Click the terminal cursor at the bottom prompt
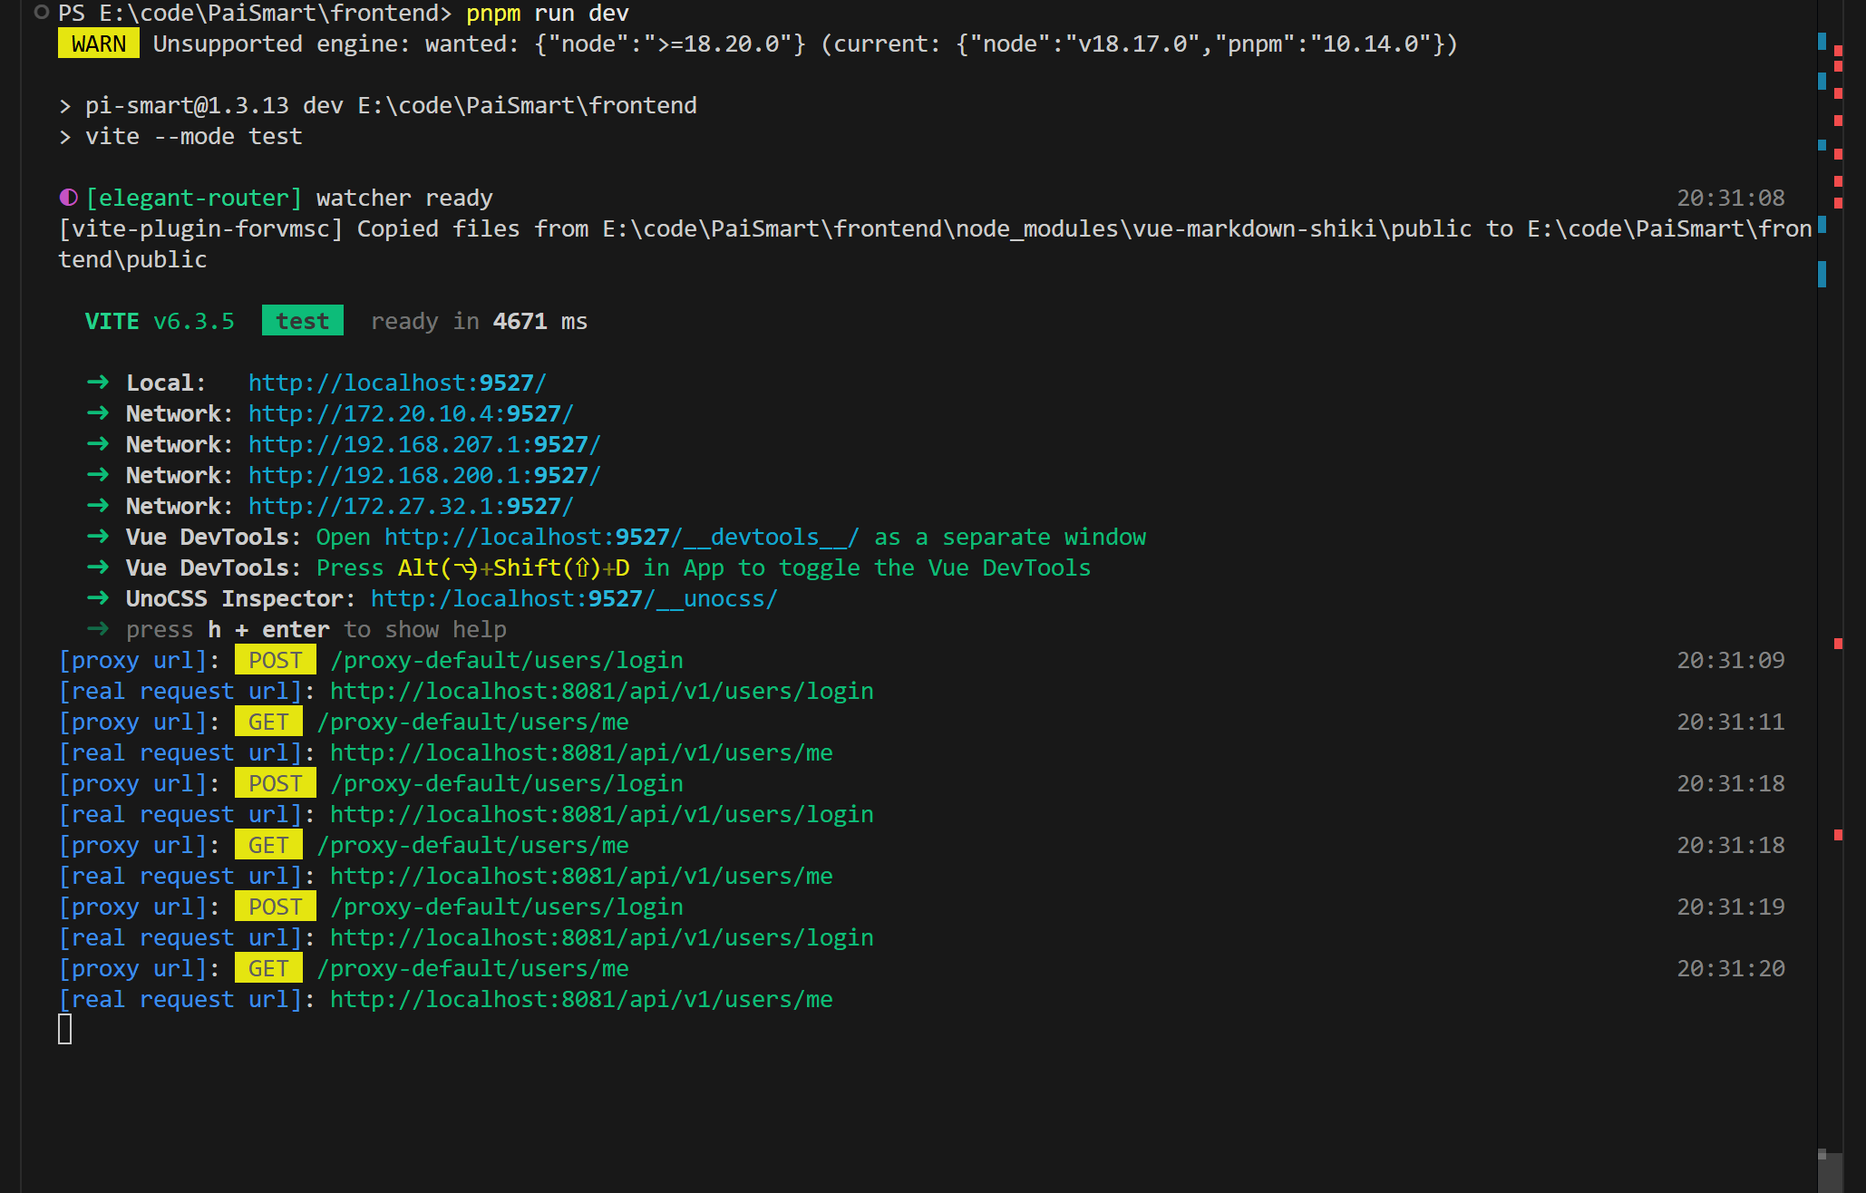The image size is (1866, 1193). point(65,1029)
